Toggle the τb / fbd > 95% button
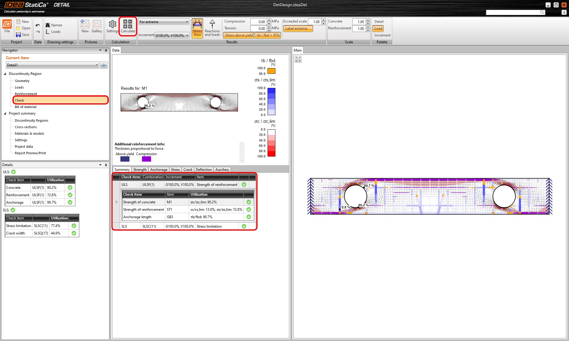The width and height of the screenshot is (569, 341). [268, 35]
